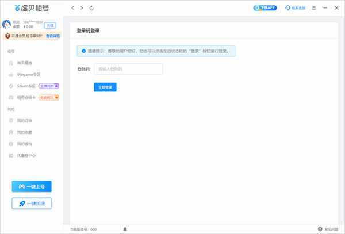Click the 一键上号 button
Viewport: 345px width, 234px height.
pyautogui.click(x=32, y=186)
